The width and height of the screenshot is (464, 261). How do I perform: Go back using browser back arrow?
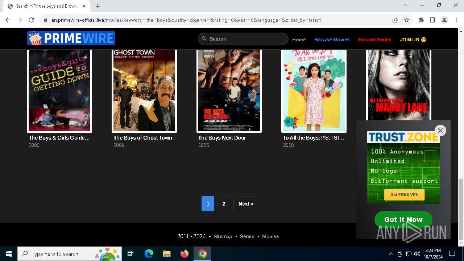pos(8,20)
